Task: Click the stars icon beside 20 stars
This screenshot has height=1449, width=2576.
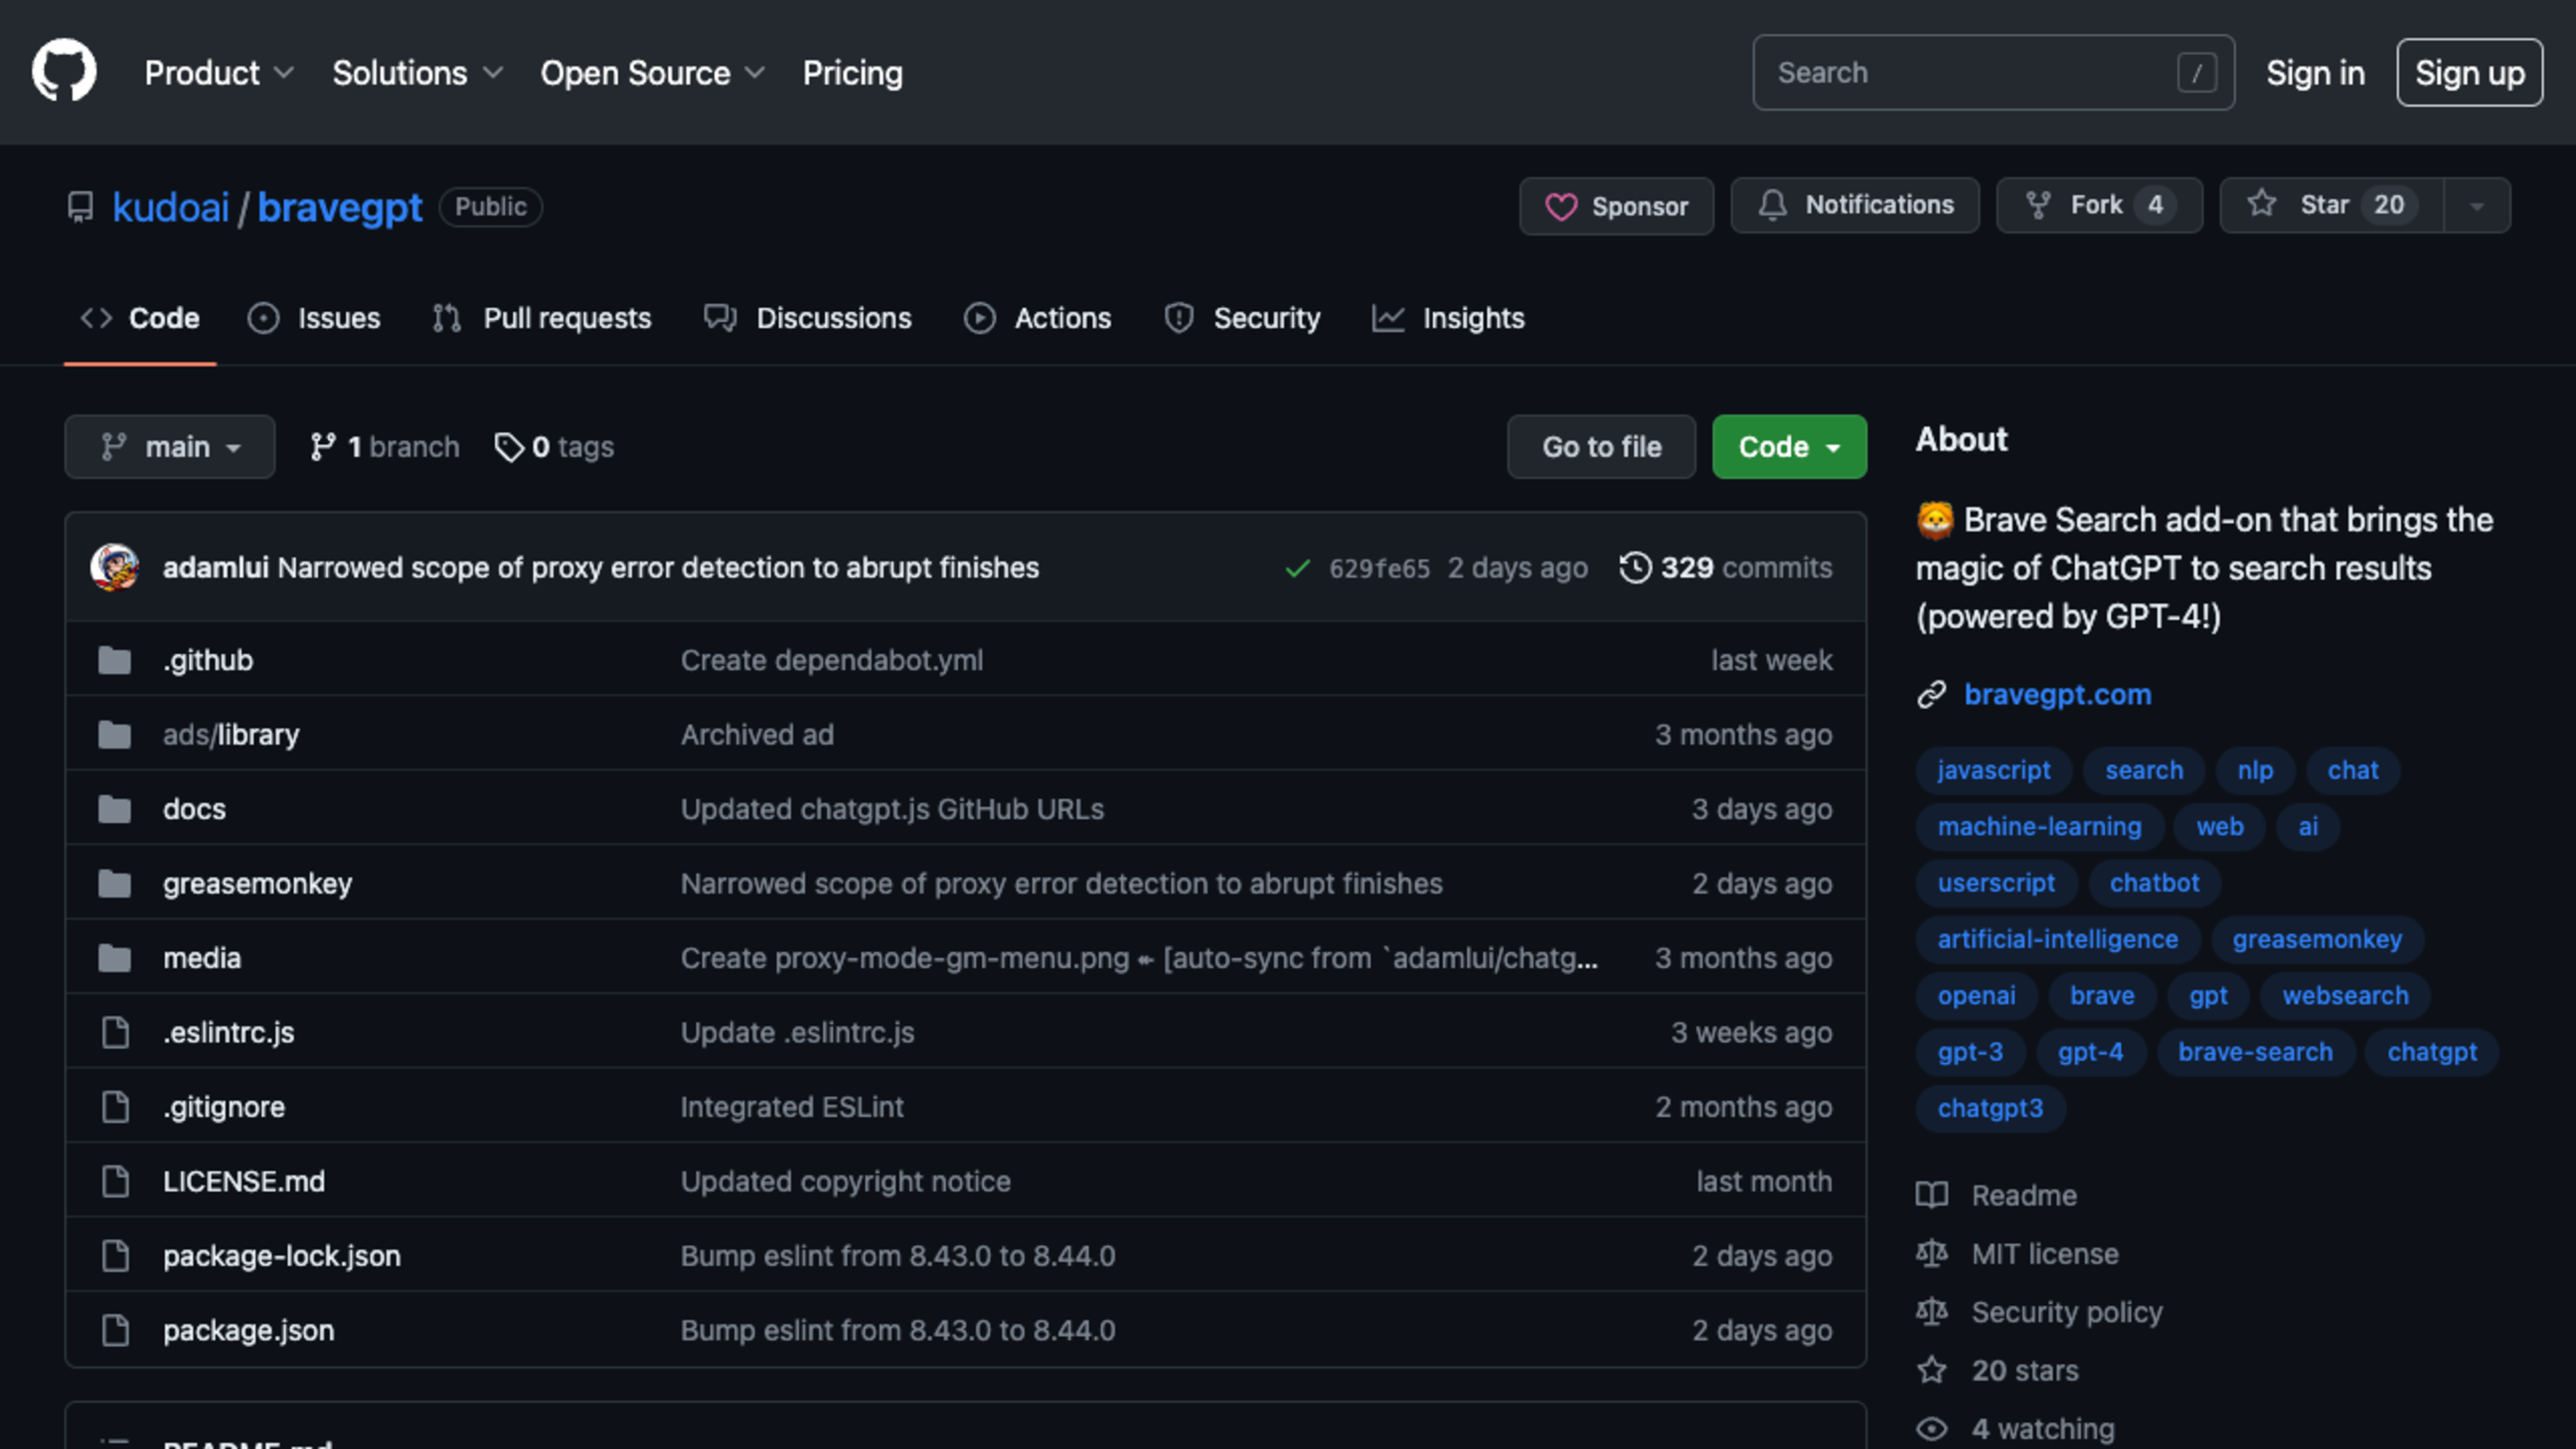Action: (x=1931, y=1370)
